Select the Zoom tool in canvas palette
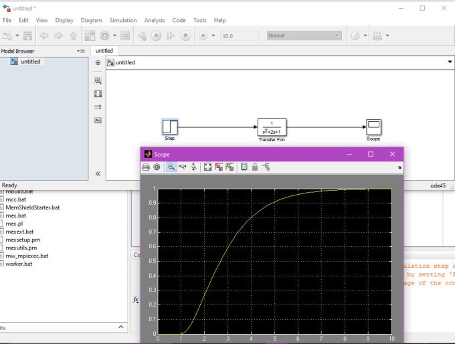The width and height of the screenshot is (455, 344). pos(98,81)
